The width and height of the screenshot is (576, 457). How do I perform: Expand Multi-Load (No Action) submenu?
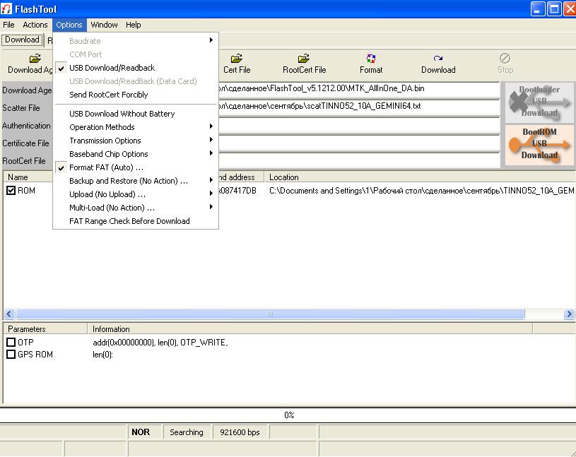coord(136,208)
